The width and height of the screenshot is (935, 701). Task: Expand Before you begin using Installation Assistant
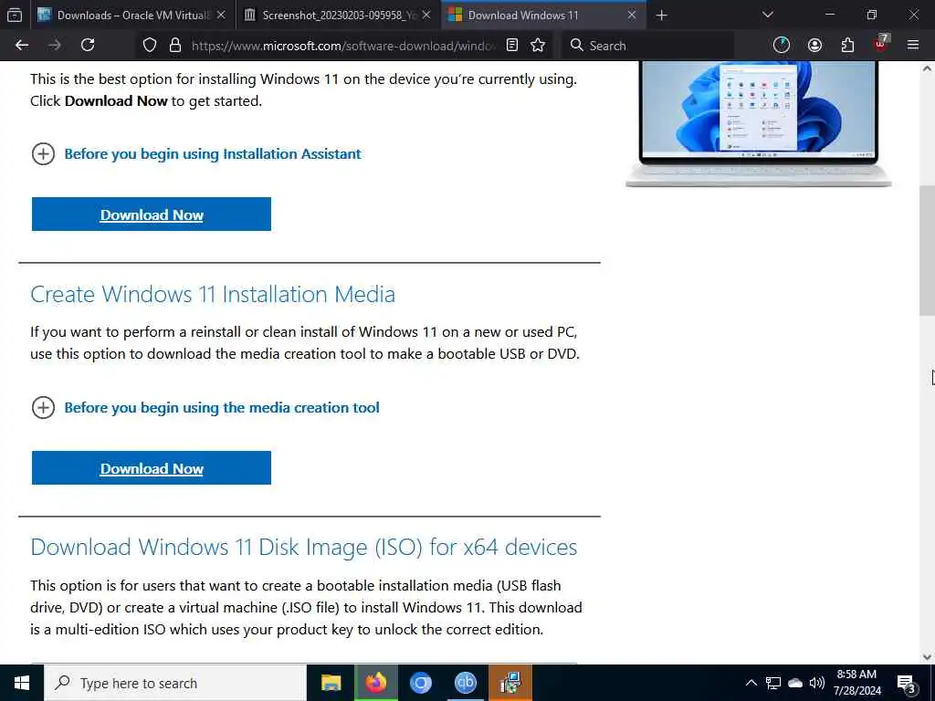tap(212, 153)
